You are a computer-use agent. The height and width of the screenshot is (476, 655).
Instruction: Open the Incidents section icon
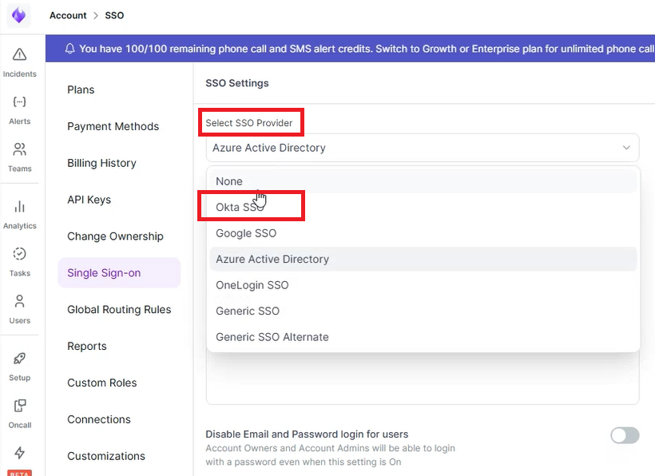pos(20,54)
